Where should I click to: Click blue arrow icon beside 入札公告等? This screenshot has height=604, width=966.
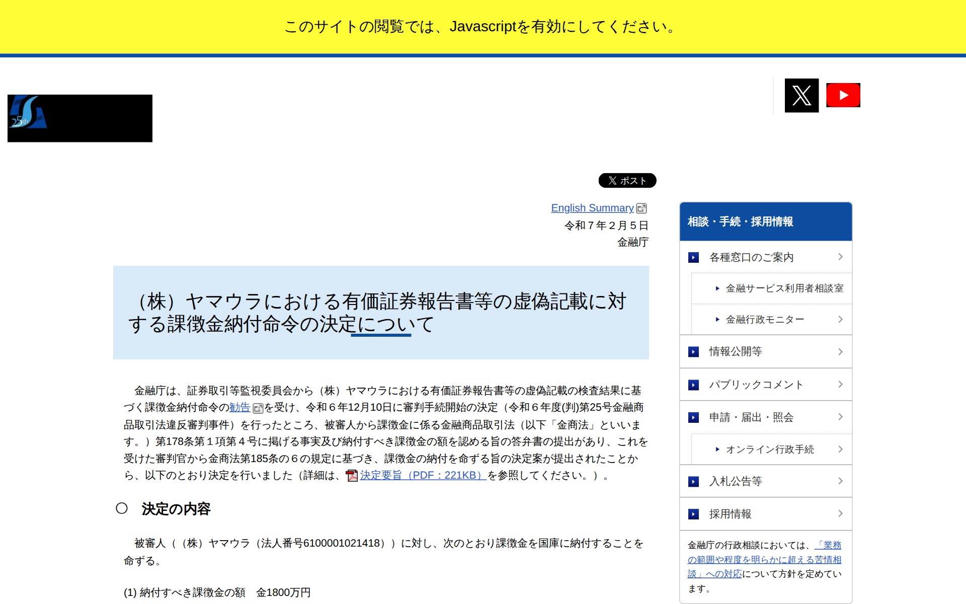coord(693,482)
